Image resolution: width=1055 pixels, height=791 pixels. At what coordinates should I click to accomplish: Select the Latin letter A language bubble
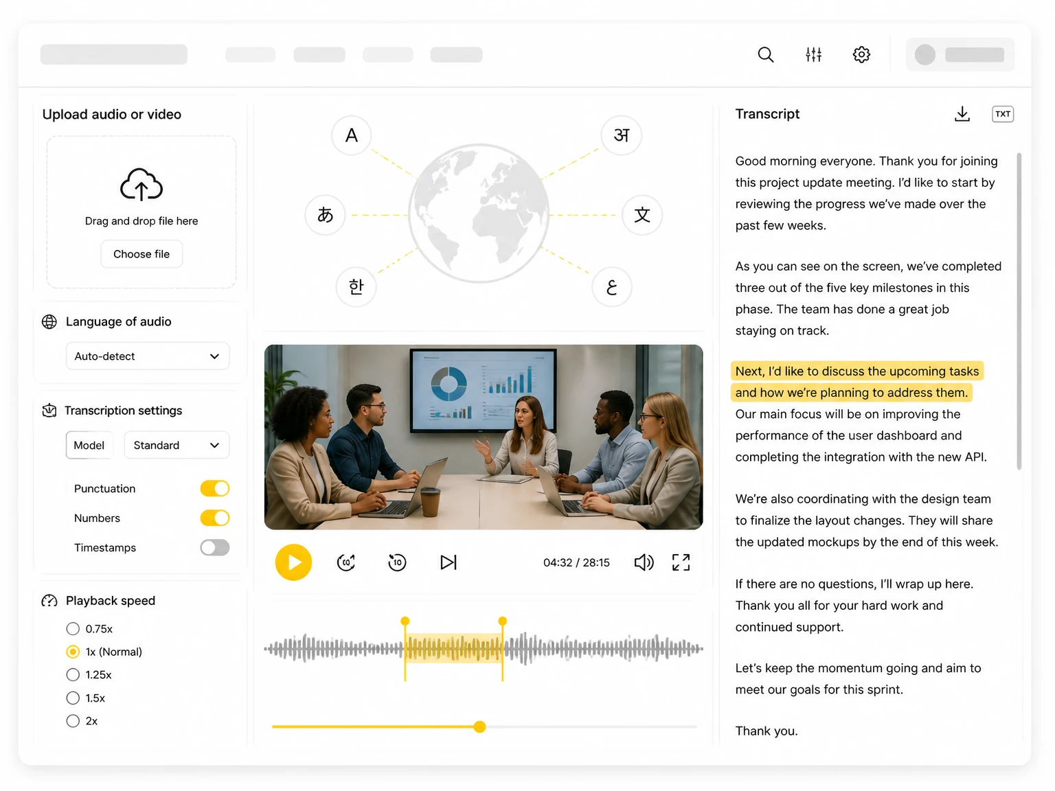[x=352, y=135]
